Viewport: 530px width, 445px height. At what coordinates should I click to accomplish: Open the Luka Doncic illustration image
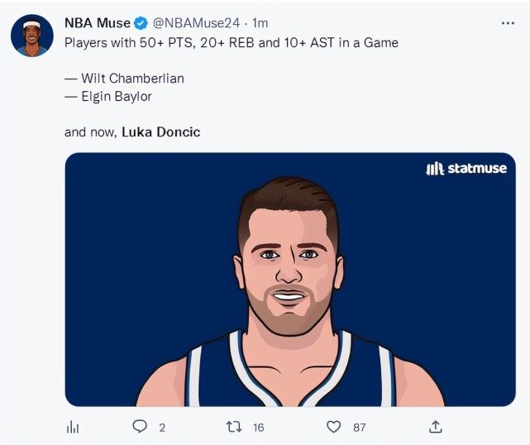pyautogui.click(x=289, y=281)
